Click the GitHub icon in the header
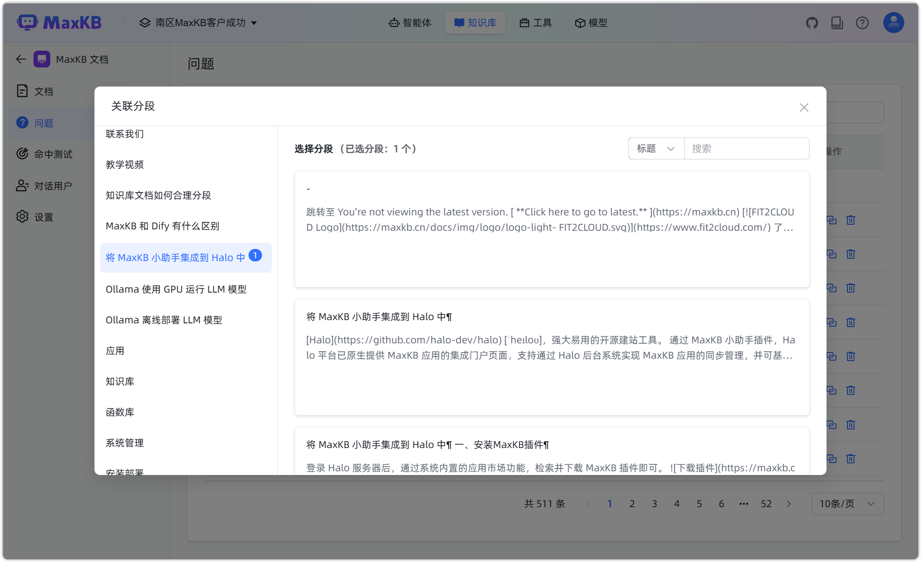 tap(812, 22)
